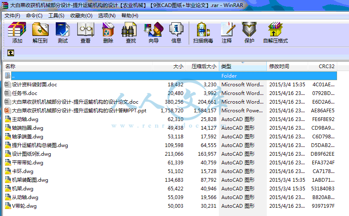Click the 添加 (Add) toolbar icon
This screenshot has height=216, width=349.
tap(17, 29)
